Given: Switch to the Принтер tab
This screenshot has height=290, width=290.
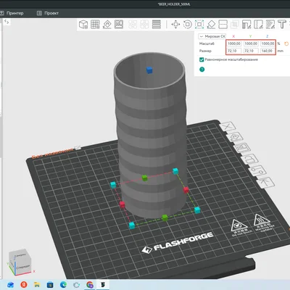Looking at the screenshot, I should [12, 13].
